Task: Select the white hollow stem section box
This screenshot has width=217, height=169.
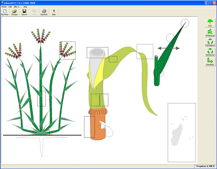Action: [x=97, y=52]
